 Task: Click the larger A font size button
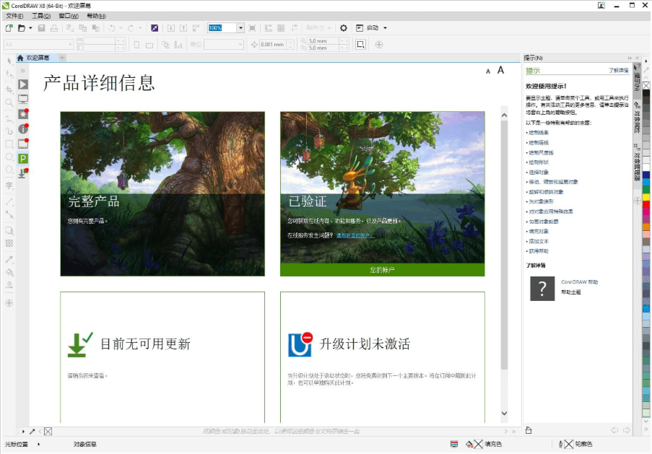pos(500,70)
